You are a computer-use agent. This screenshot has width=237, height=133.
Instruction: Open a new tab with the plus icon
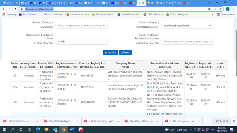194,3
